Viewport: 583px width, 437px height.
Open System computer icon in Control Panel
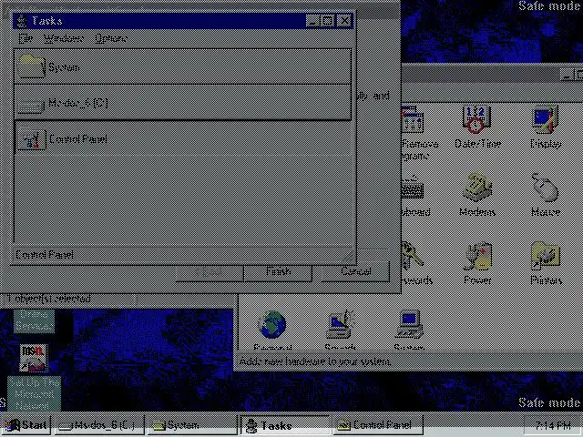tap(409, 325)
